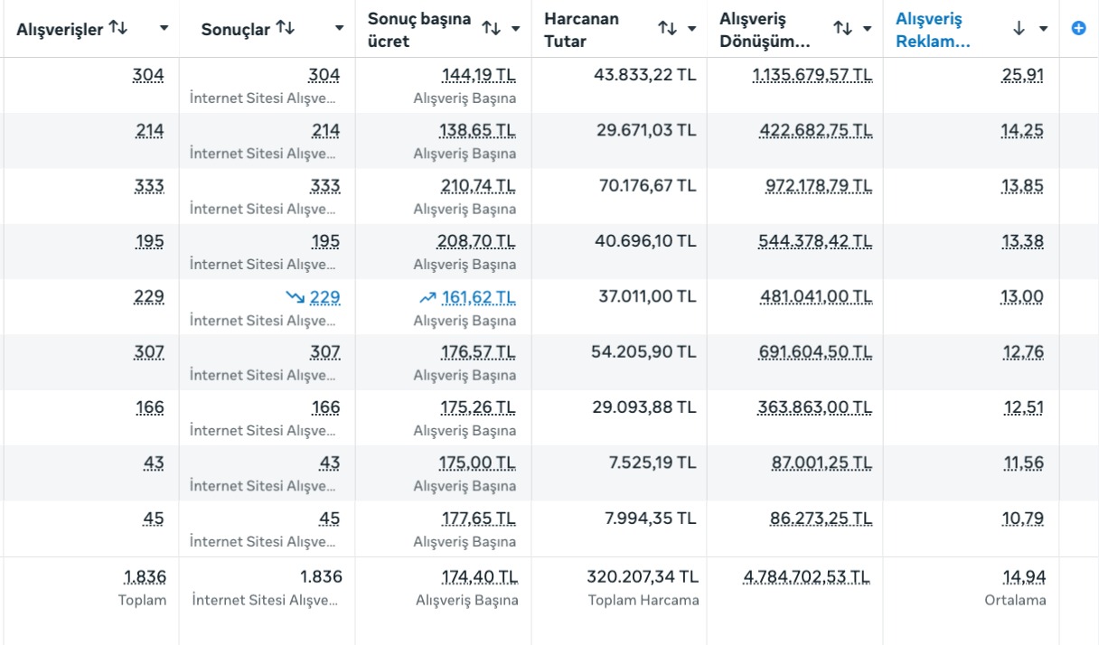Click the 1.135.679,57 TL conversion value
The image size is (1099, 645).
coord(812,75)
